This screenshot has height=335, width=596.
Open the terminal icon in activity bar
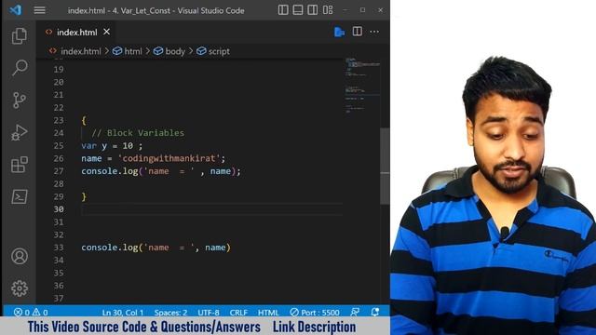pos(20,196)
